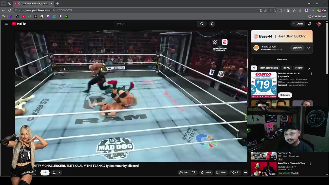Open Copilot Chat in browser toolbar
The height and width of the screenshot is (185, 329).
click(x=322, y=10)
